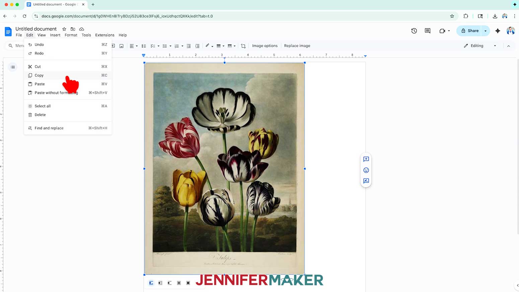Click the Untitled document title field
519x292 pixels.
[x=36, y=29]
